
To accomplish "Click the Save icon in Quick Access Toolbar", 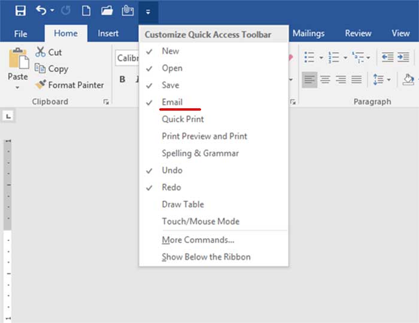I will [x=20, y=11].
